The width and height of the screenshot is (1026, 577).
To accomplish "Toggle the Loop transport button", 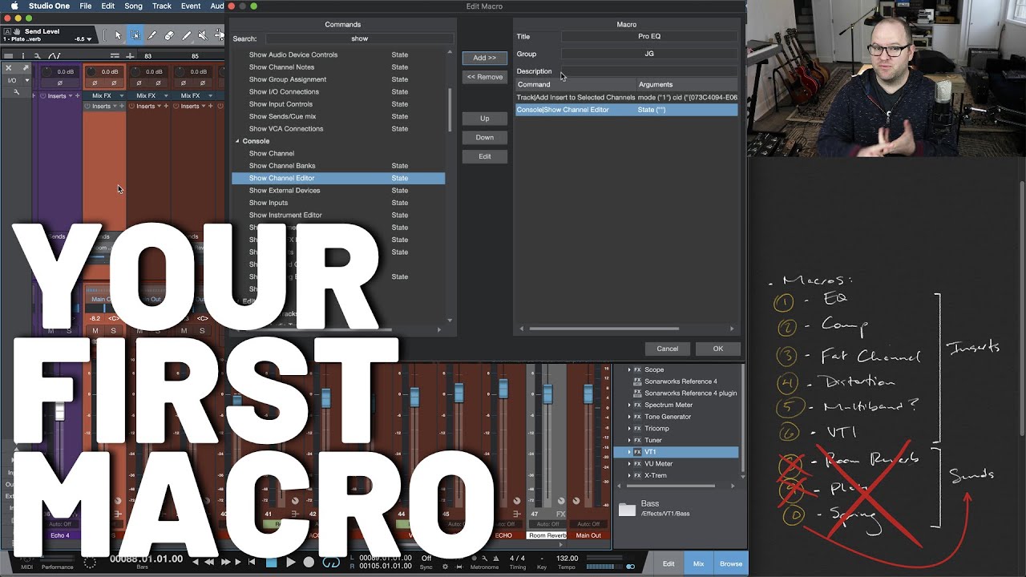I will tap(330, 563).
